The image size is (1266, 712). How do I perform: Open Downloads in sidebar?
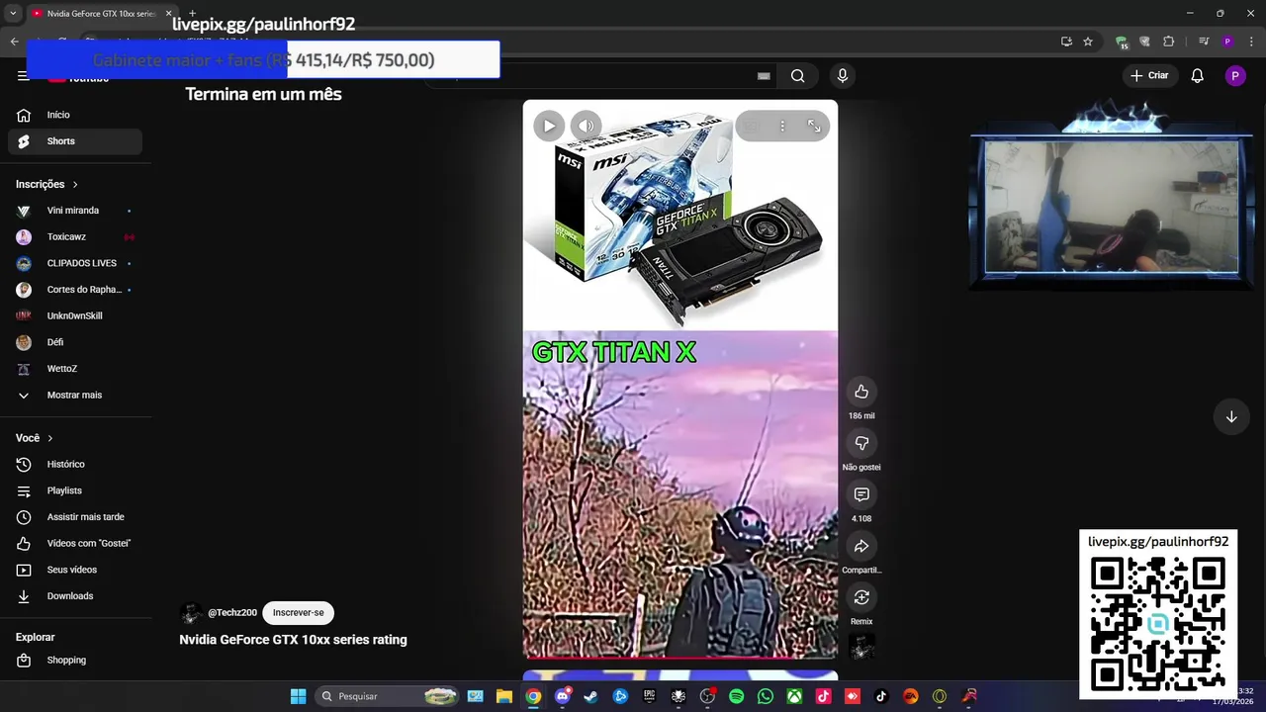[x=75, y=596]
